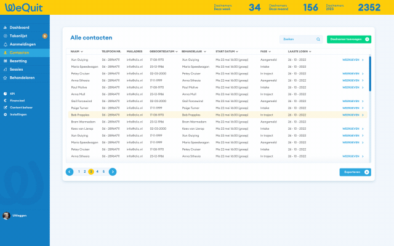394x246 pixels.
Task: Click the Instellingen gear icon
Action: tap(5, 114)
